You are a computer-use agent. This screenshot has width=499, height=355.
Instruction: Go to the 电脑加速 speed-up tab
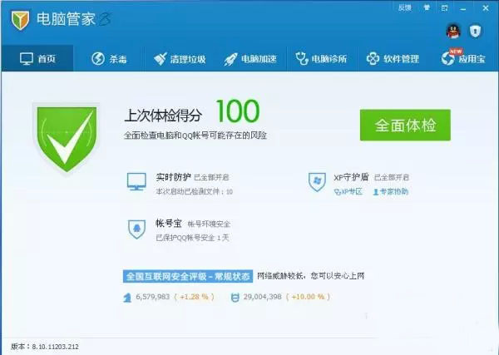tap(249, 59)
